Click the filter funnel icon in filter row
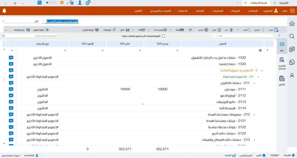 (x=267, y=50)
